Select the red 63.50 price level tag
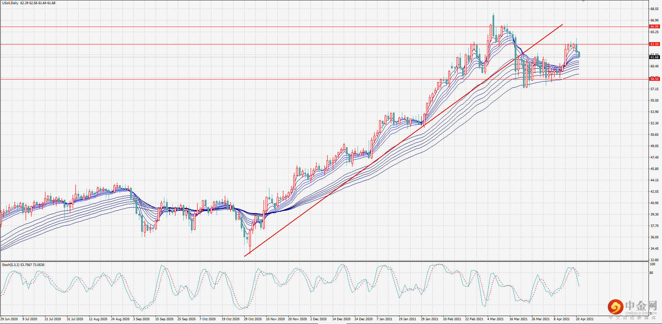The height and width of the screenshot is (324, 662). [654, 44]
